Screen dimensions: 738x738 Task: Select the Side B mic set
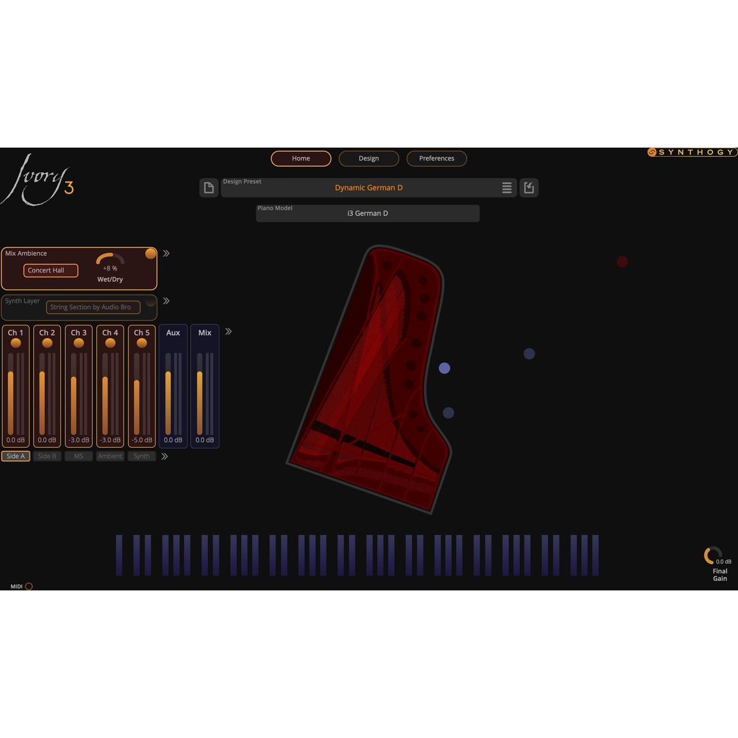click(47, 456)
